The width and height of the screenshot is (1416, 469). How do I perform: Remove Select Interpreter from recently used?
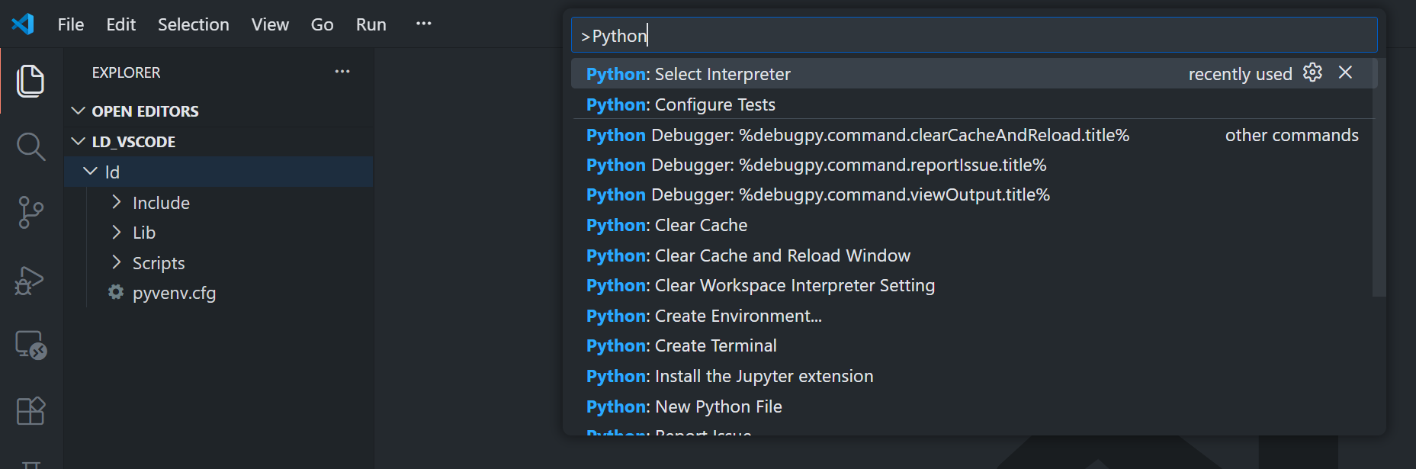[1345, 72]
